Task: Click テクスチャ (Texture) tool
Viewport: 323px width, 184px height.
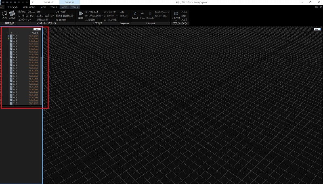Action: 109,12
